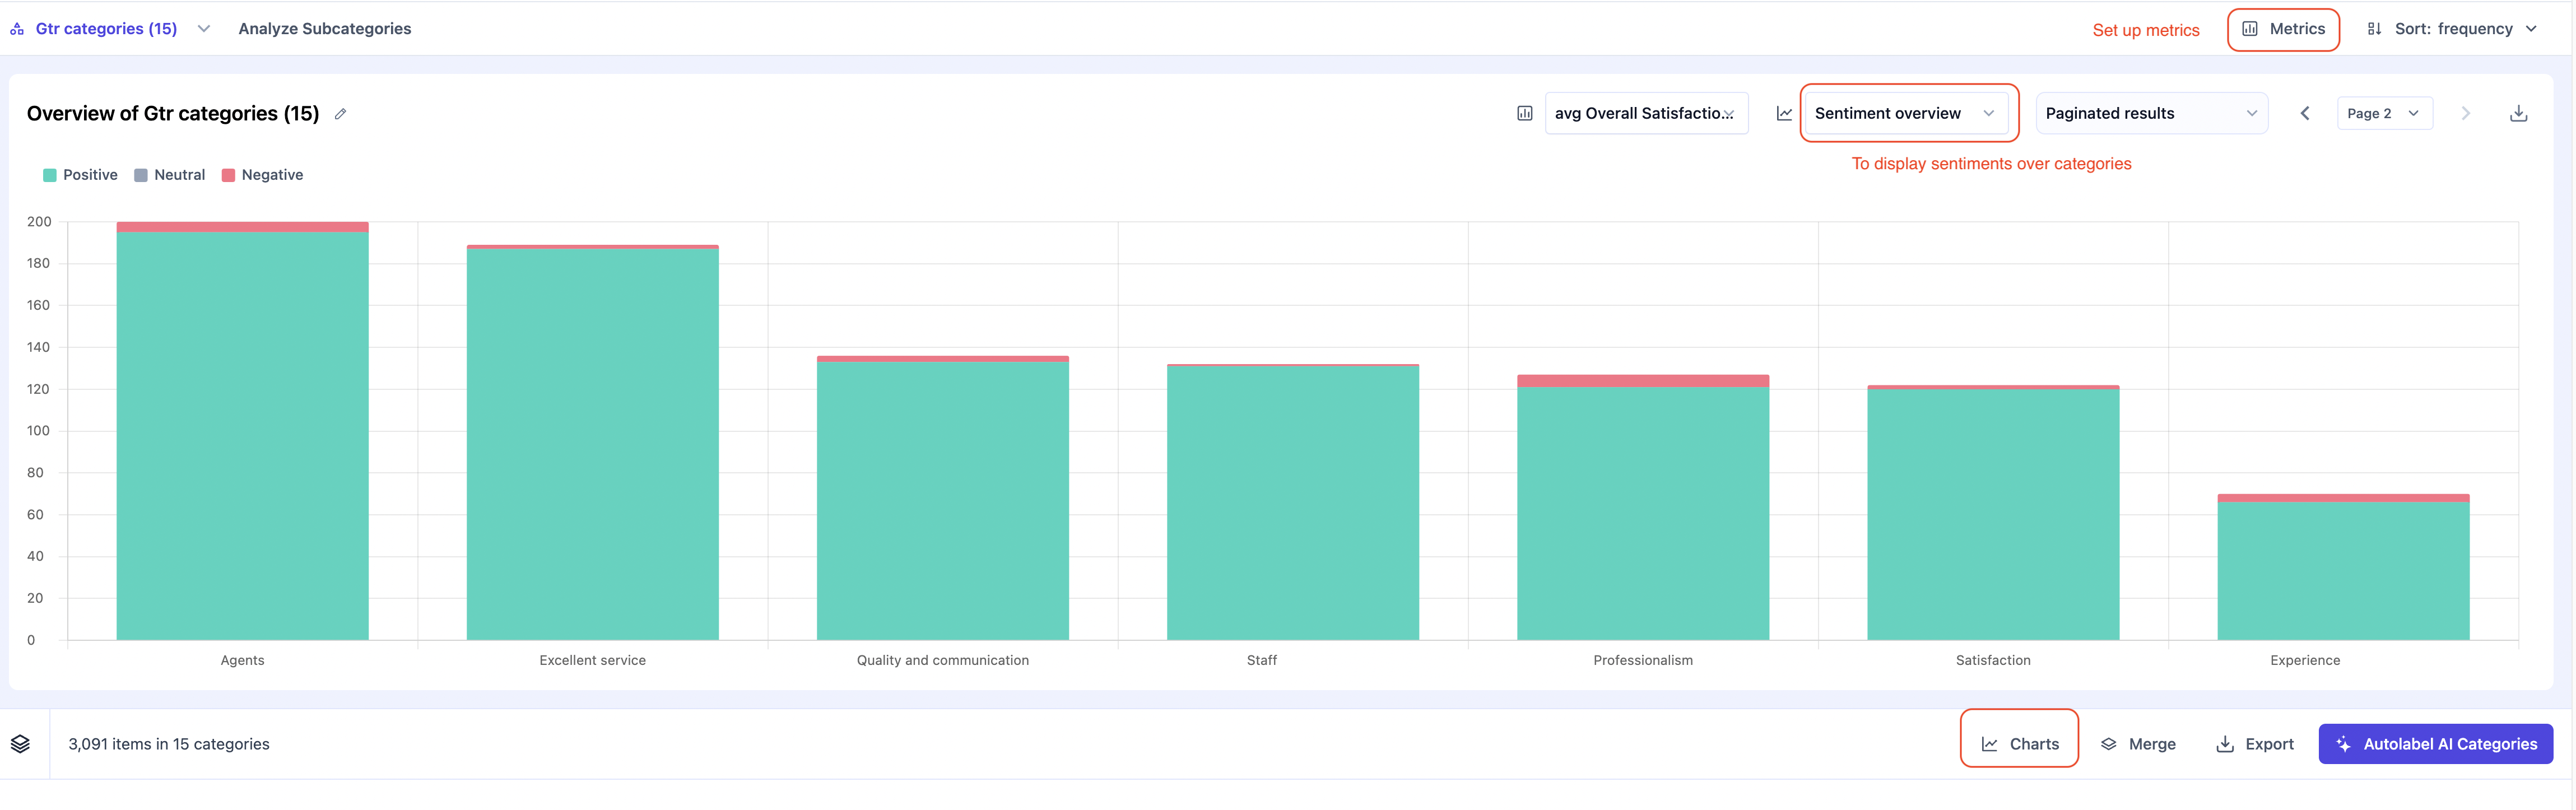Viewport: 2576px width, 810px height.
Task: Click the metric chart icon left of avg Overall Satisfaction
Action: pyautogui.click(x=1524, y=114)
